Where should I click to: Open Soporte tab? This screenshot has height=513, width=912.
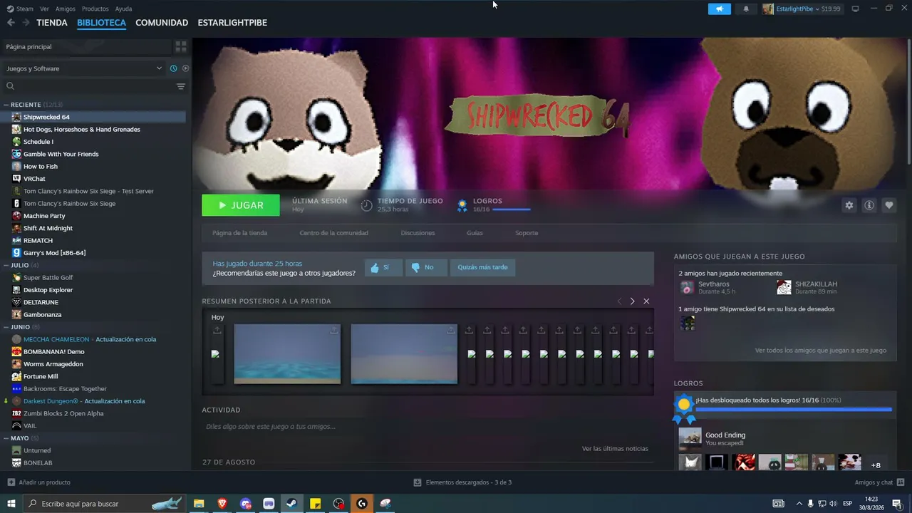pyautogui.click(x=527, y=233)
